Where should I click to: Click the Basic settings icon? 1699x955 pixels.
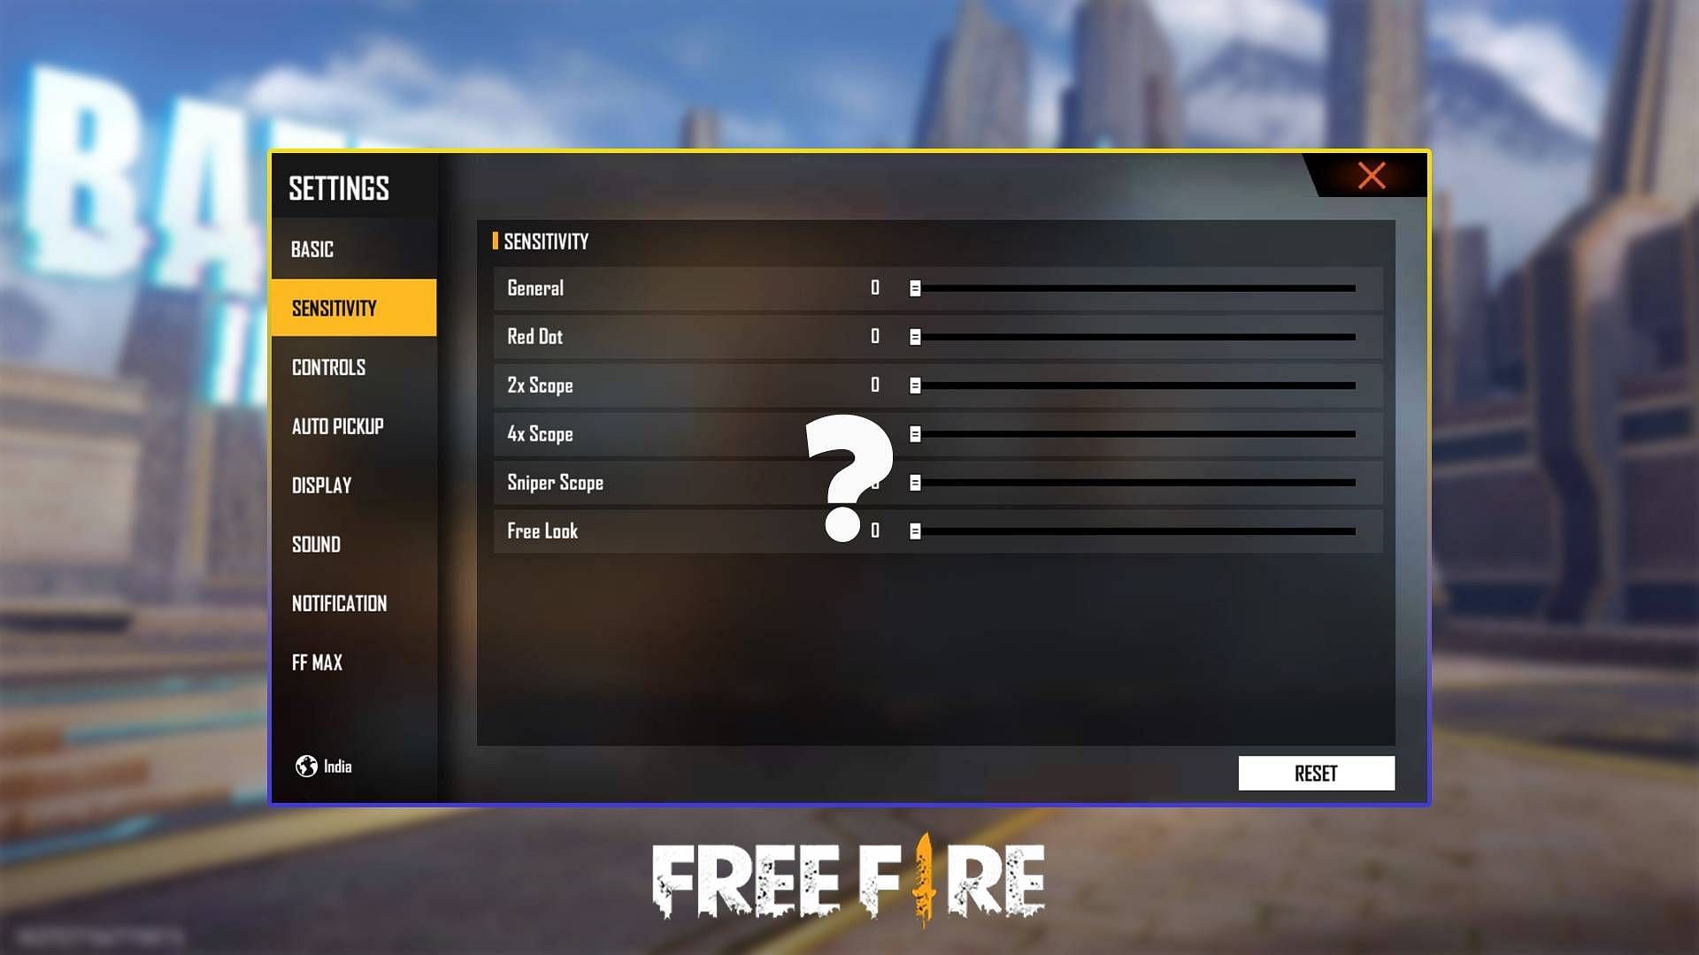pyautogui.click(x=311, y=248)
